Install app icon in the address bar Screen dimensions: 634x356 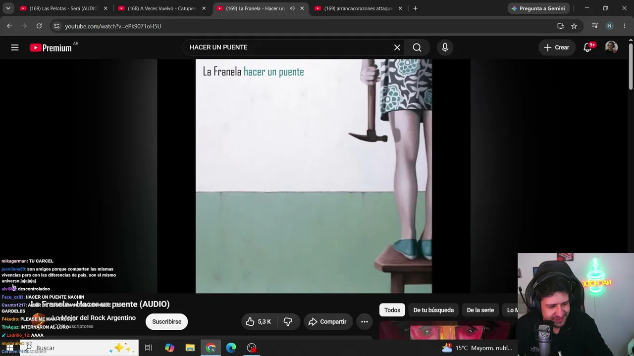pyautogui.click(x=561, y=26)
